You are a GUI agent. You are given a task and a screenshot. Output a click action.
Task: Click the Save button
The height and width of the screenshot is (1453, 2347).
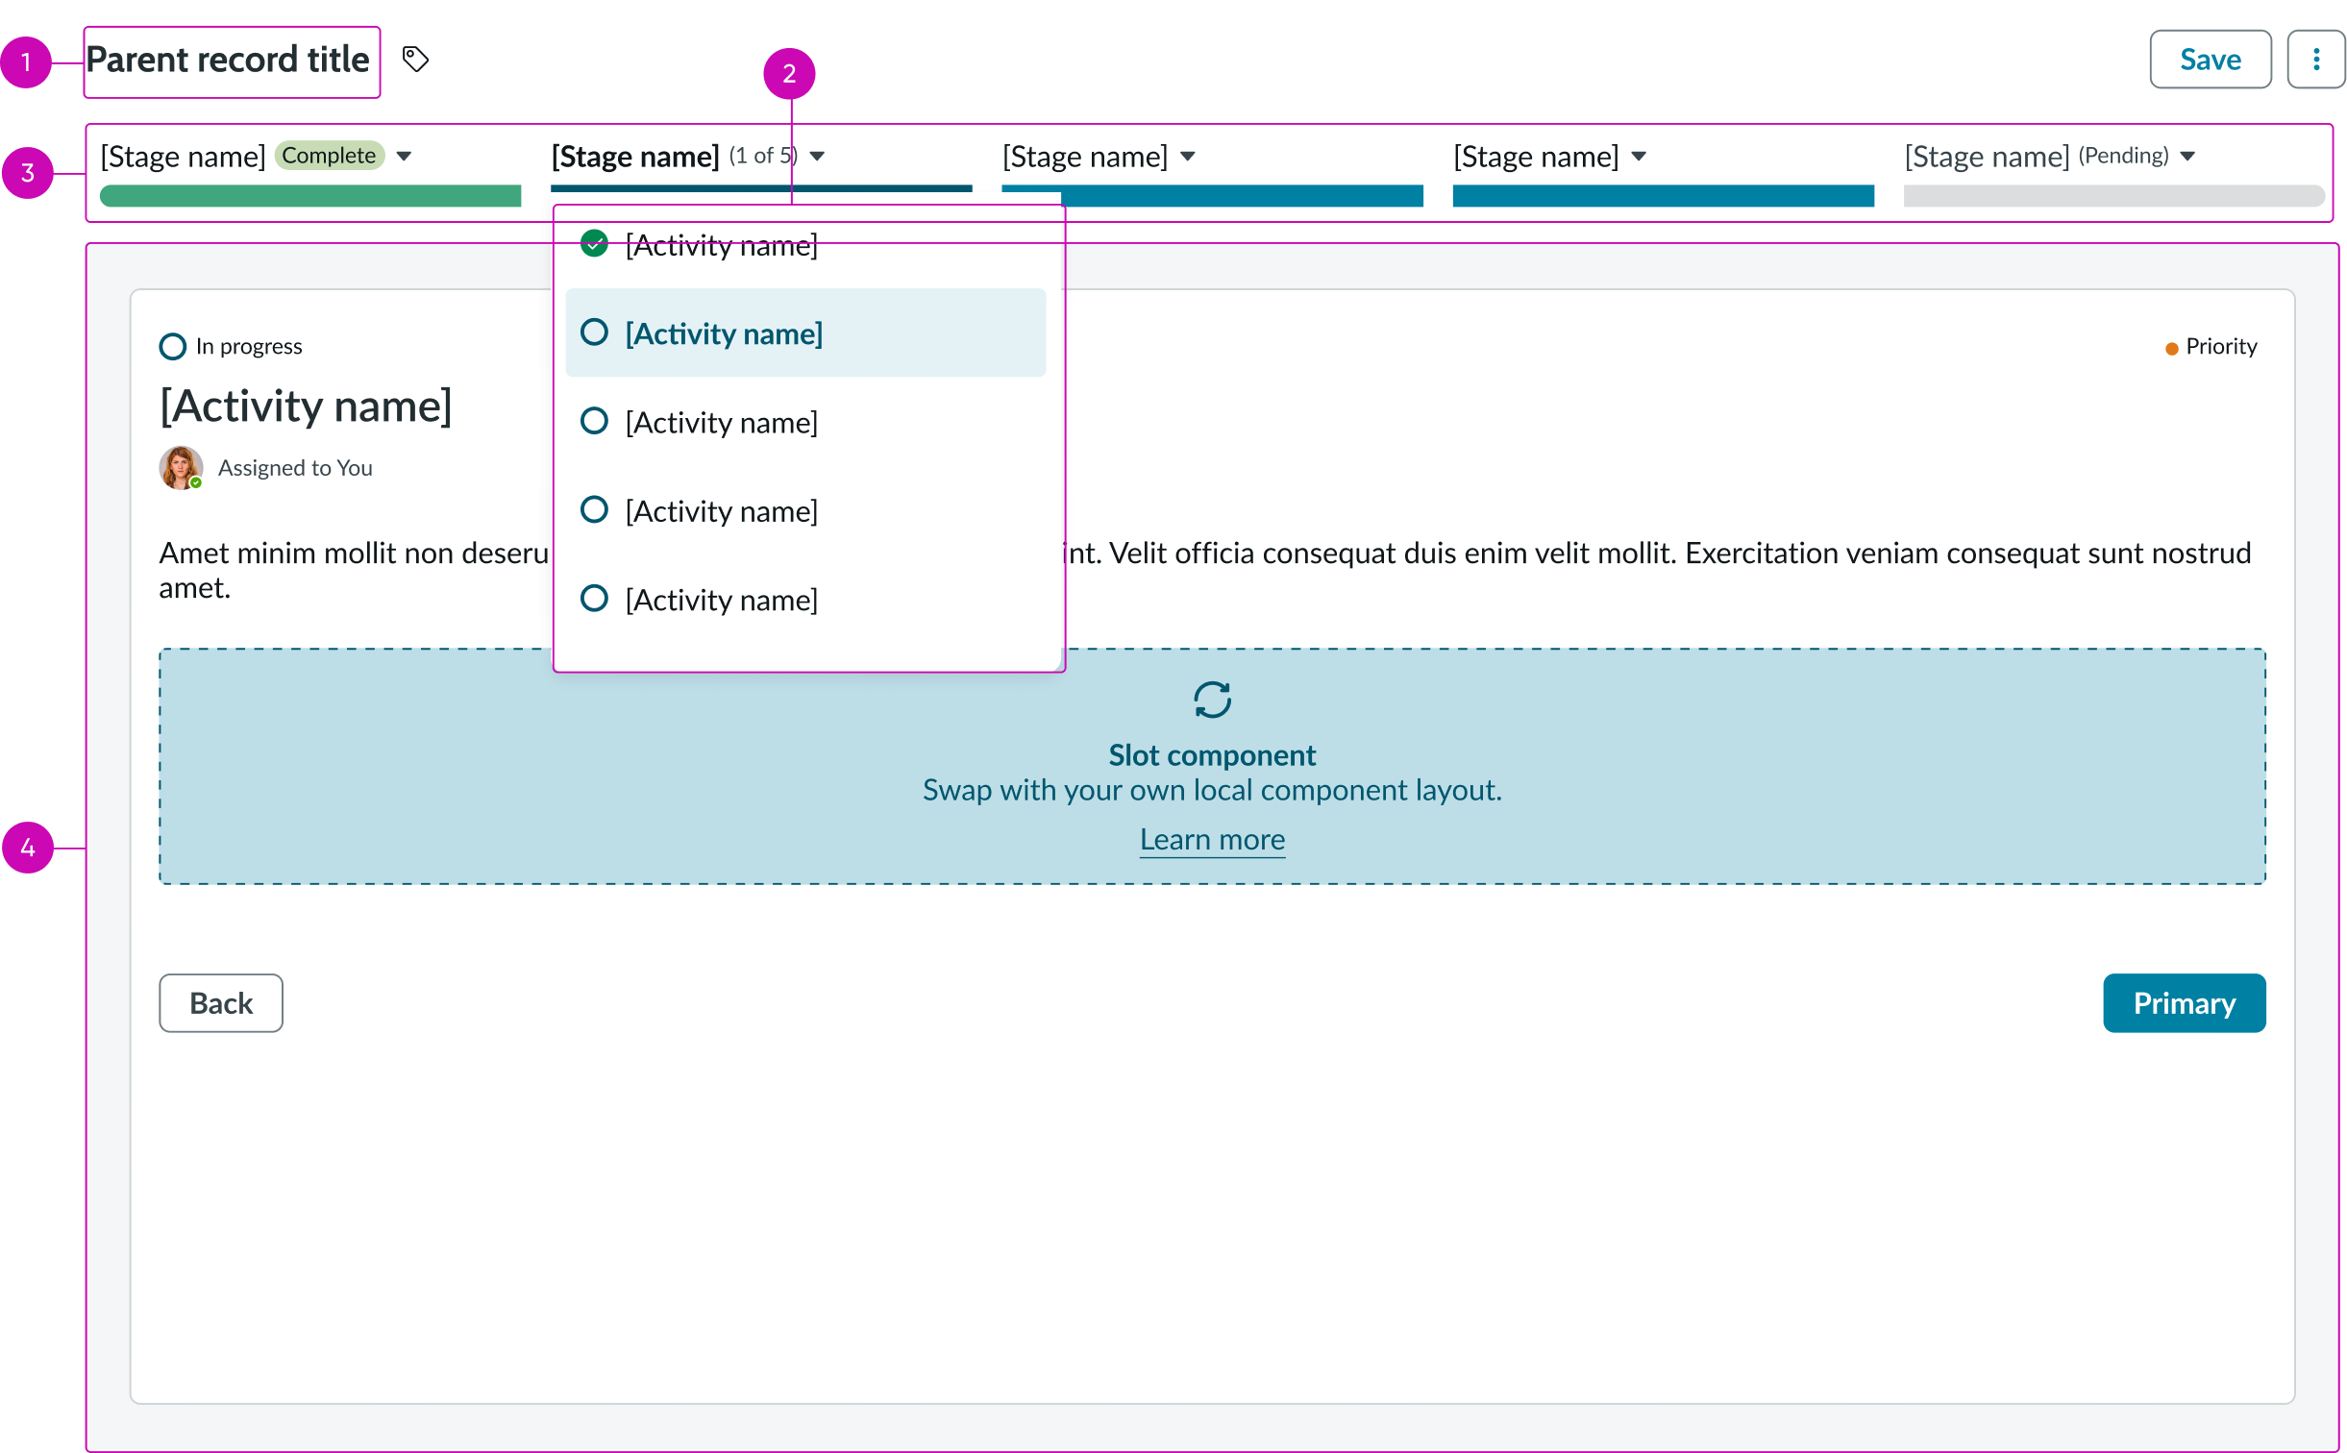[2210, 60]
